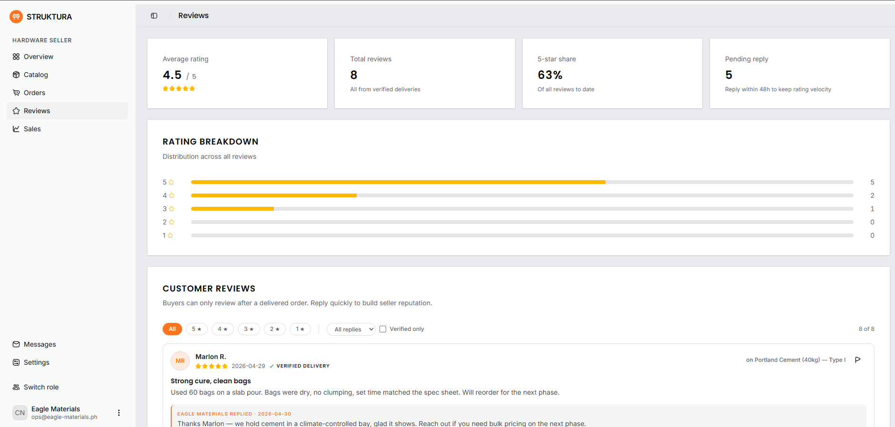Click star icon beside 2 in breakdown

click(172, 222)
